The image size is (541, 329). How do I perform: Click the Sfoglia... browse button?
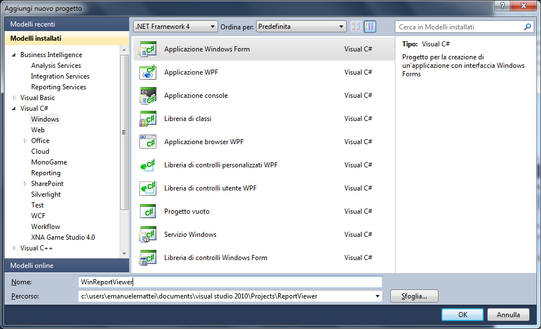tap(414, 296)
